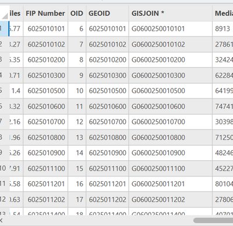Screen dimensions: 233x226
Task: Click the horizontal scrollbar thumb
Action: (213, 220)
